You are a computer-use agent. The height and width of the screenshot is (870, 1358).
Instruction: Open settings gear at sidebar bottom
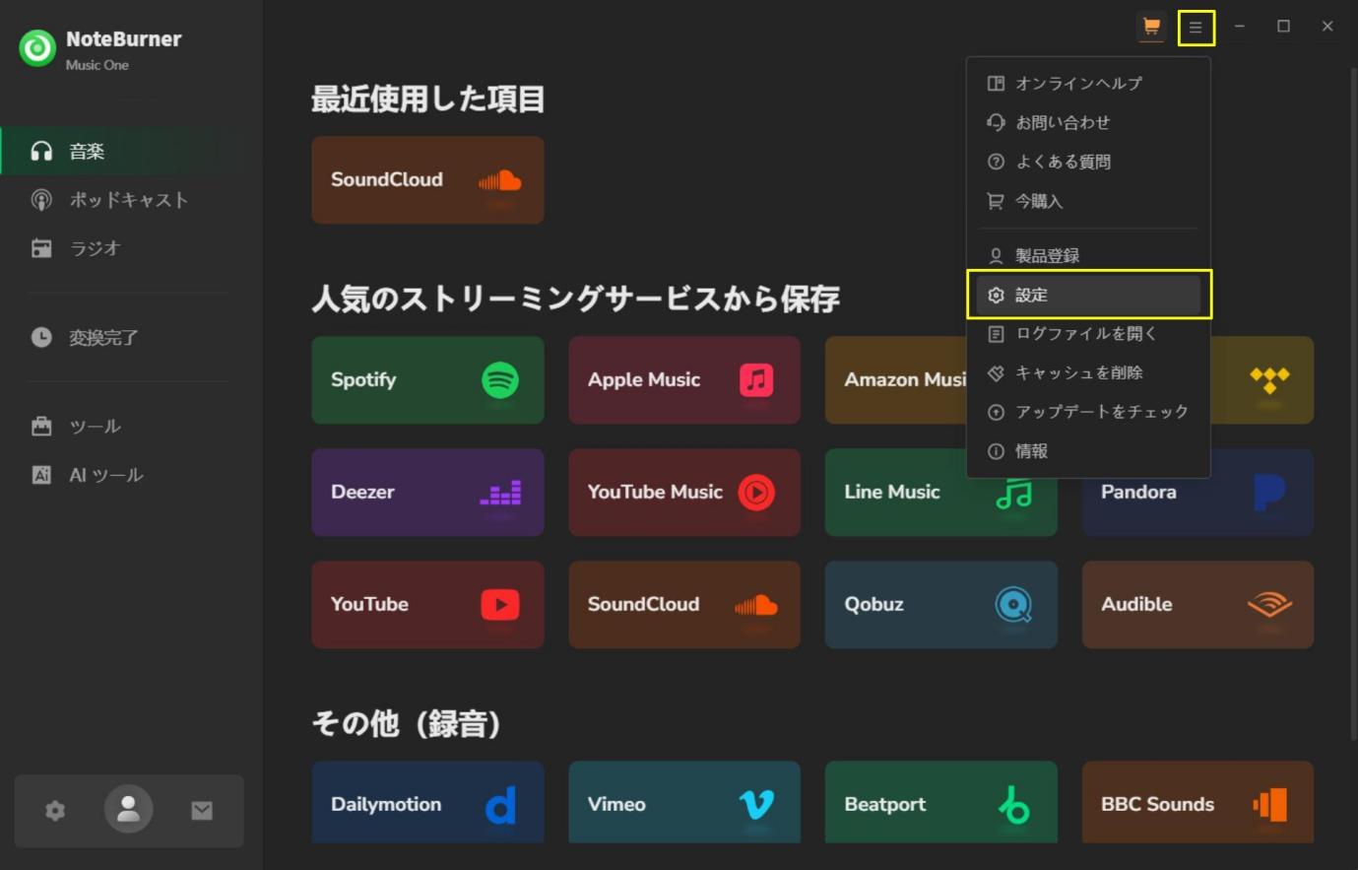click(55, 810)
